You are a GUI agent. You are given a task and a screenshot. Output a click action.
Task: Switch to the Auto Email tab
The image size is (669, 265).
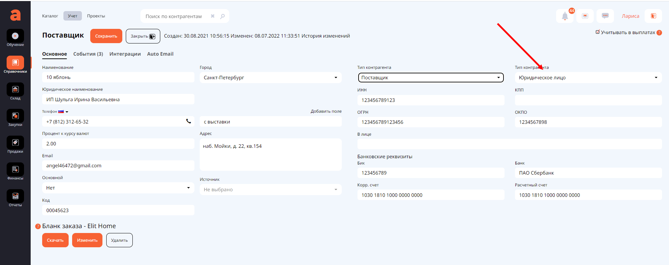coord(160,54)
